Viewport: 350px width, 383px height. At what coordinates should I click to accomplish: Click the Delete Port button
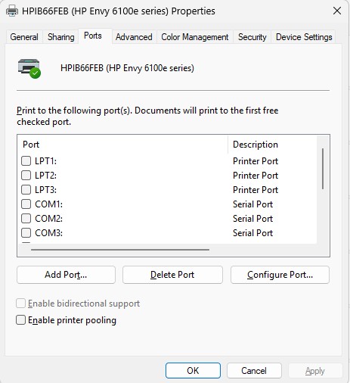[x=172, y=275]
